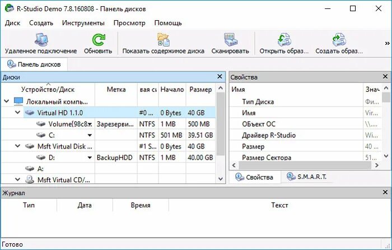Viewport: 392px width, 250px height.
Task: Select the 39.51 GB size cell
Action: click(200, 135)
